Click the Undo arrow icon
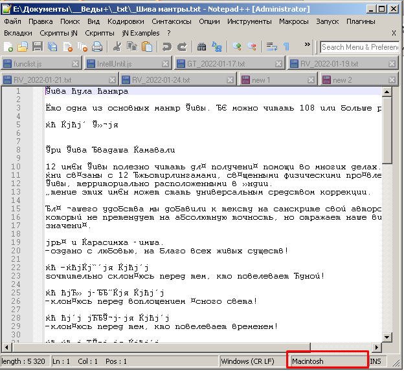 [x=166, y=47]
